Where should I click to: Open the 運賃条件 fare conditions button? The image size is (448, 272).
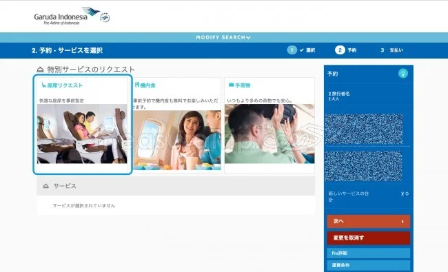368,265
